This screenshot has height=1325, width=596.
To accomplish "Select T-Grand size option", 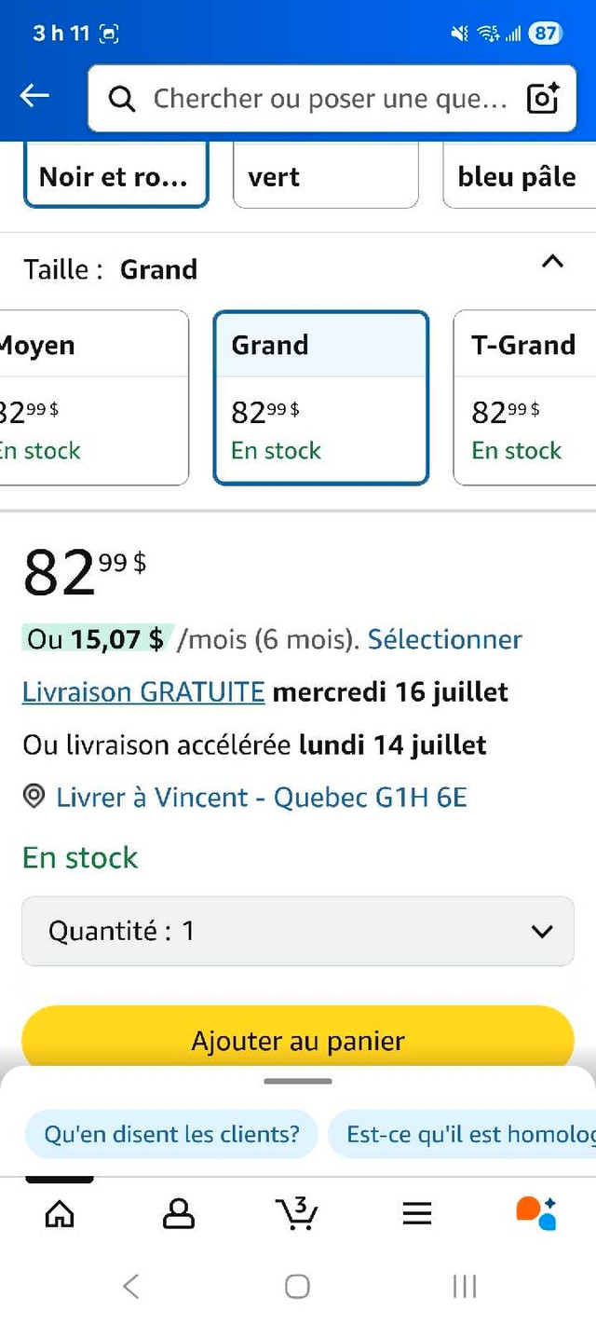I will [x=525, y=398].
